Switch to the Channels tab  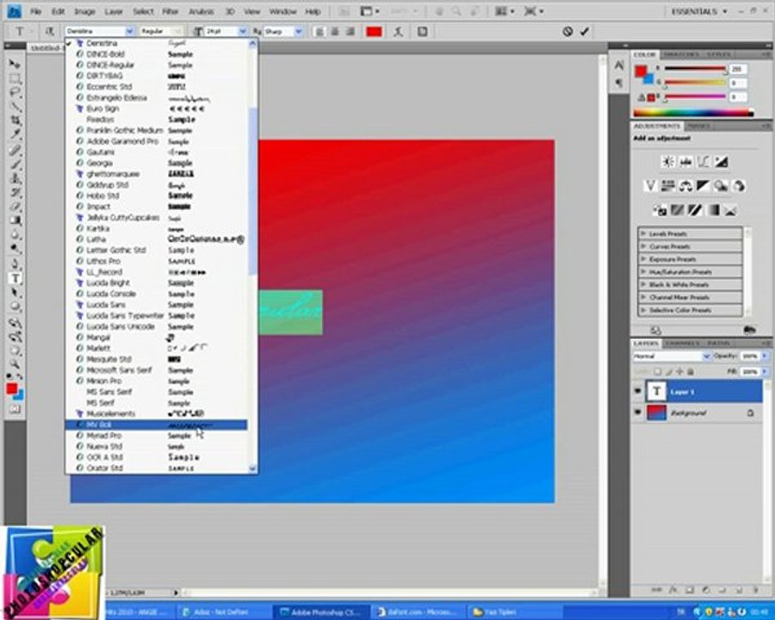point(682,343)
